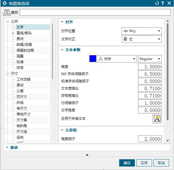
Task: Click the 文字角度 value field
Action: 150,110
